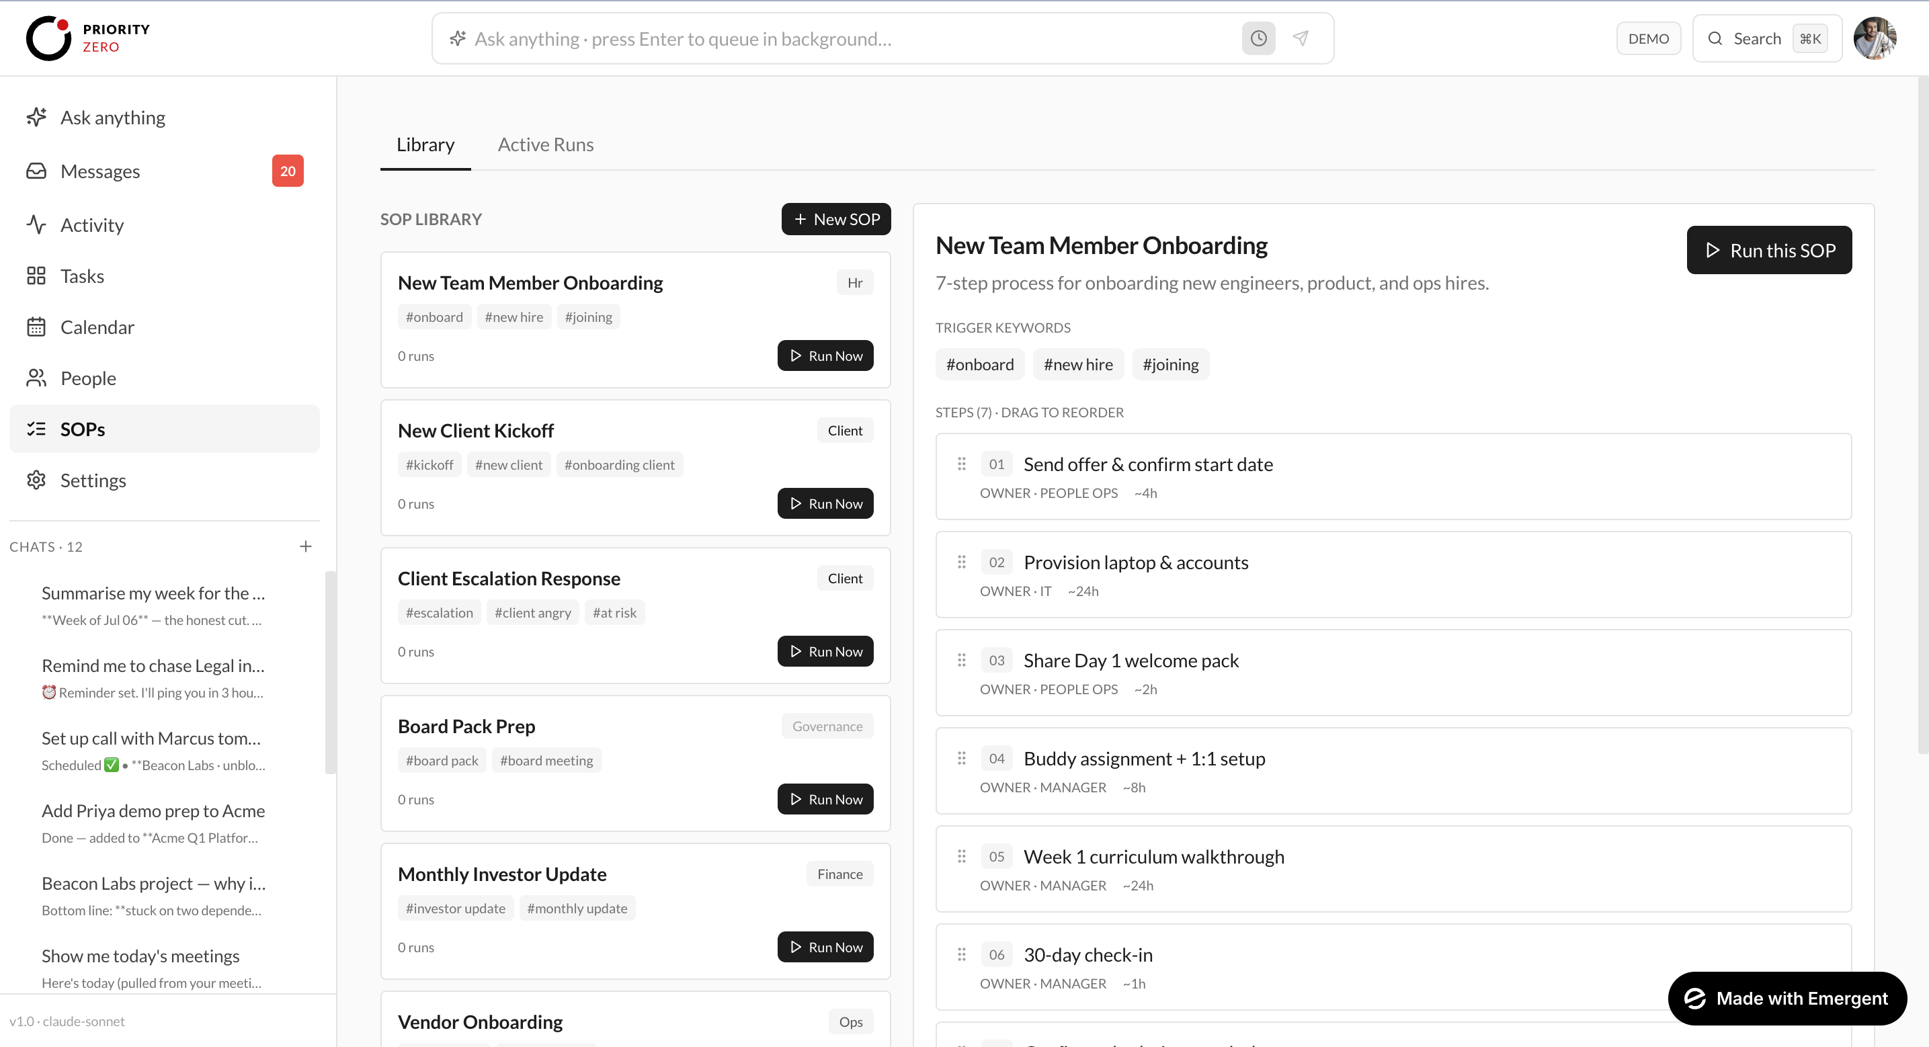The image size is (1929, 1047).
Task: Grab drag handle for Provision laptop step
Action: tap(962, 562)
